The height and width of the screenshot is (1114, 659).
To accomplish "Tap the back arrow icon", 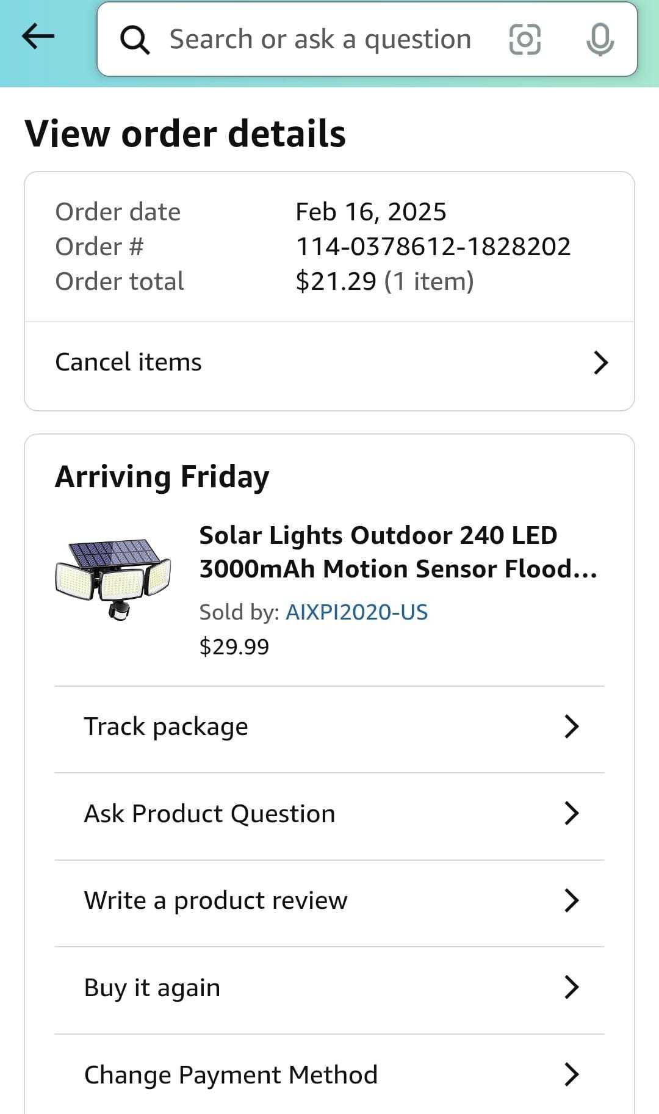I will pyautogui.click(x=38, y=38).
